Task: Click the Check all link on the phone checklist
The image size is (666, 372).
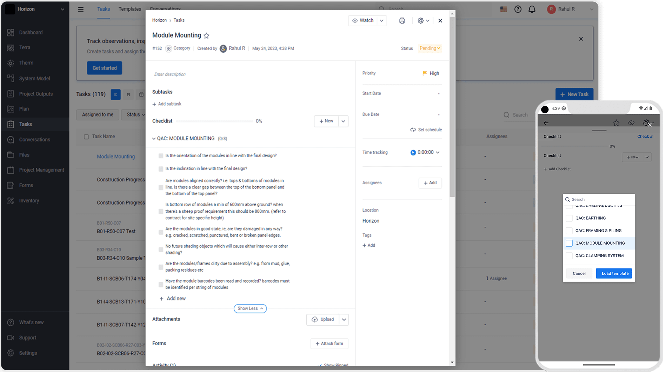Action: coord(646,137)
